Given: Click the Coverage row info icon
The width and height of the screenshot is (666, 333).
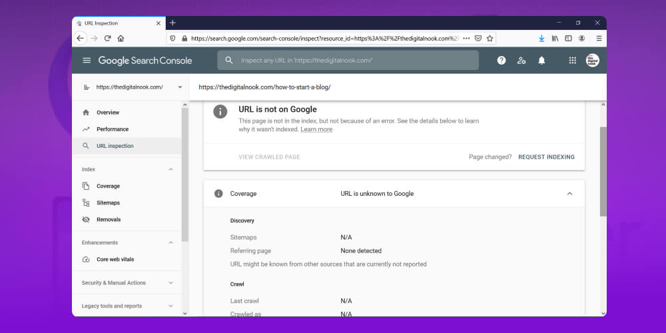Looking at the screenshot, I should click(x=218, y=194).
